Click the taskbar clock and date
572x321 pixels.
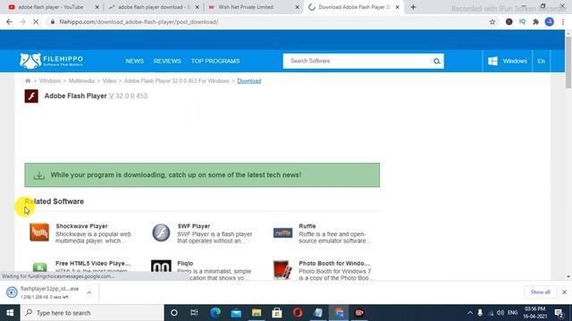click(x=535, y=313)
